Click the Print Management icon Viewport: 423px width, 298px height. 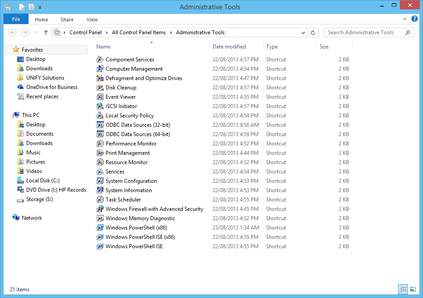click(100, 153)
